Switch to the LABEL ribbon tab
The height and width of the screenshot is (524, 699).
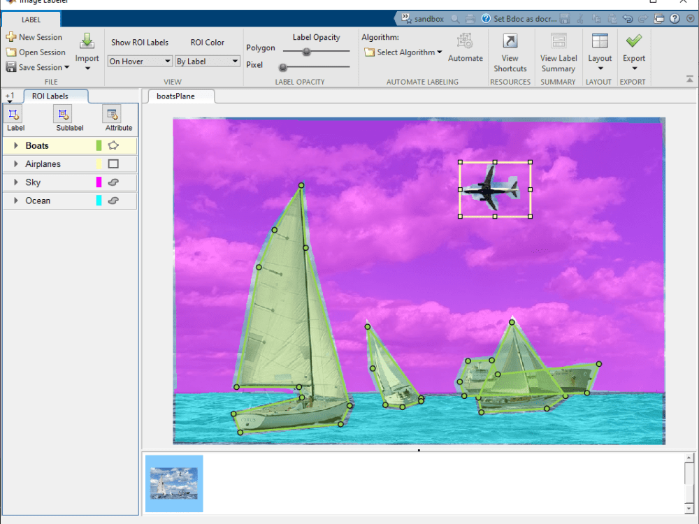tap(31, 20)
